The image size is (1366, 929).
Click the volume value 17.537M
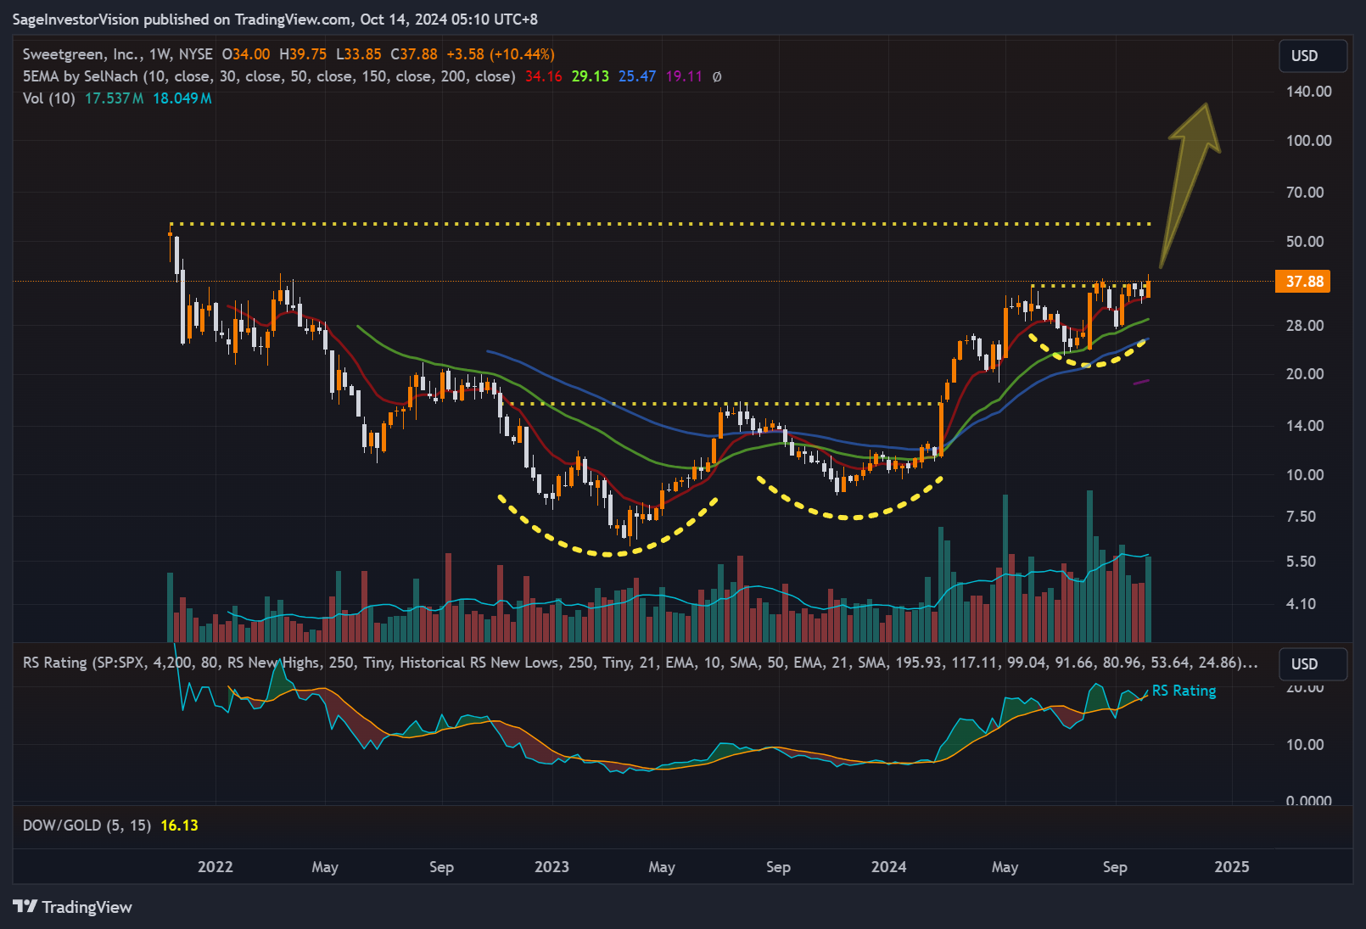tap(115, 98)
